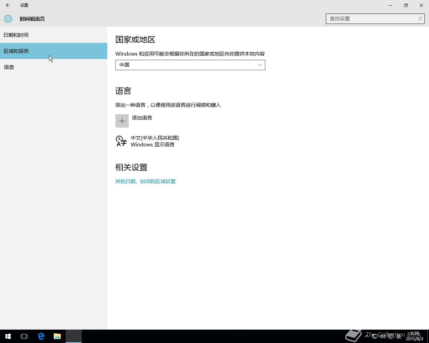Click the back arrow in title bar
This screenshot has height=343, width=429.
click(x=8, y=5)
